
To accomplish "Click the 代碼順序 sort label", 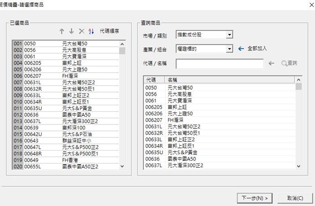I will 110,31.
